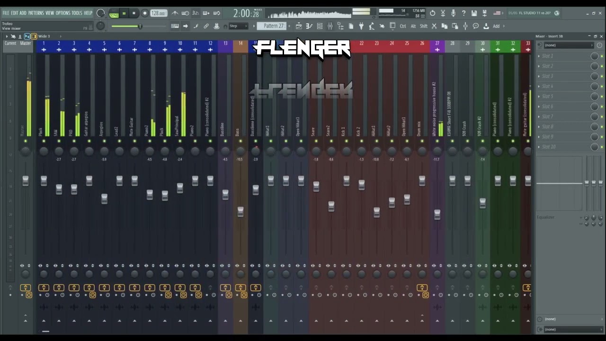The image size is (606, 341).
Task: Click the send arrow under track 3
Action: click(74, 321)
